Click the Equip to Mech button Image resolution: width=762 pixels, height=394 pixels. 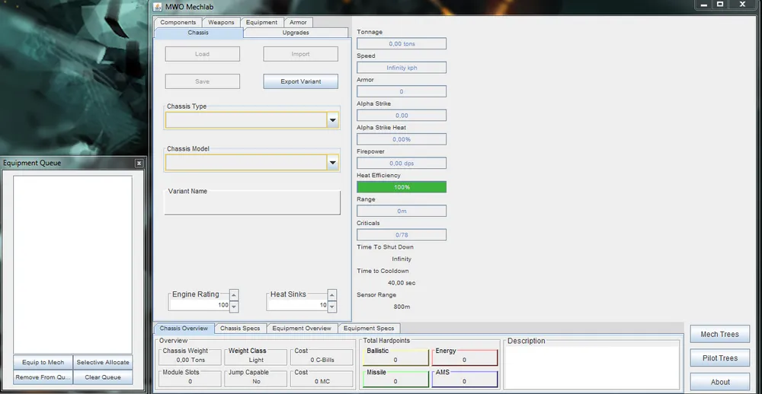pyautogui.click(x=43, y=362)
